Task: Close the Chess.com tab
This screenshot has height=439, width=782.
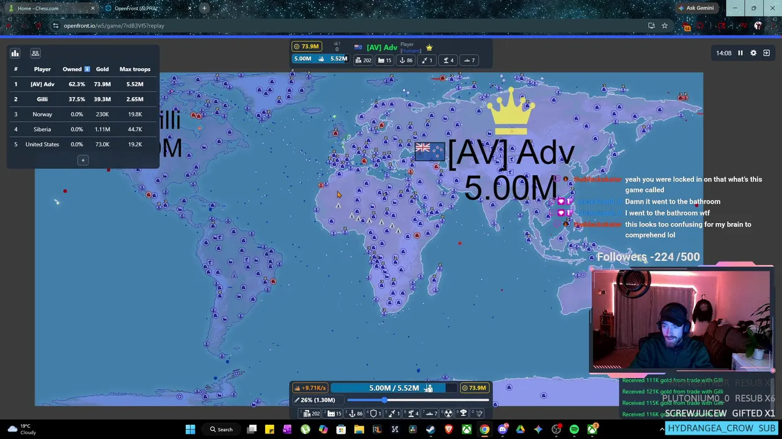Action: (x=92, y=8)
